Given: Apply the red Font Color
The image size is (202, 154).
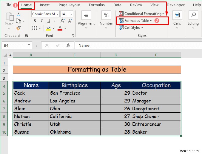Looking at the screenshot, I should [60, 28].
